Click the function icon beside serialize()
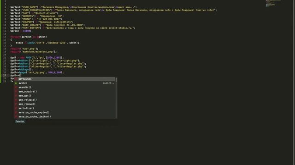The height and width of the screenshot is (165, 295). (x=16, y=108)
